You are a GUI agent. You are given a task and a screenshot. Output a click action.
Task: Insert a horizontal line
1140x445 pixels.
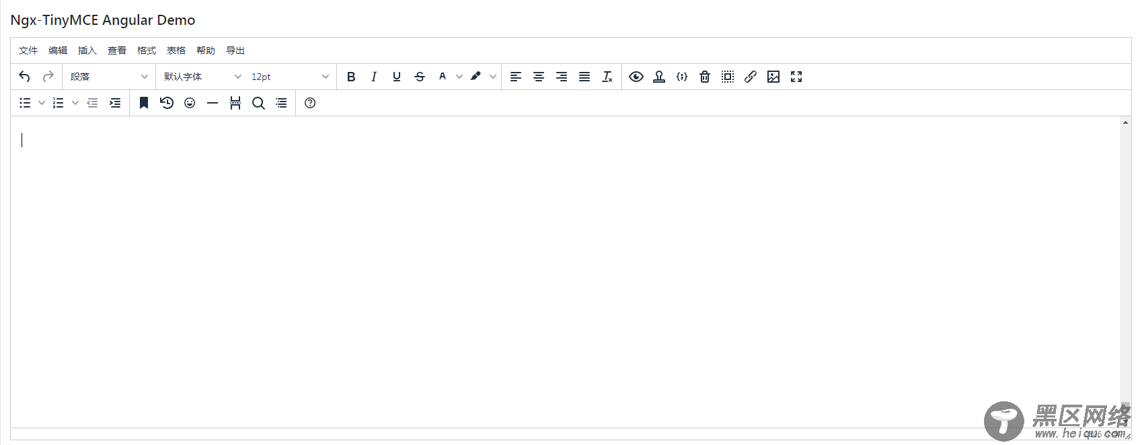(x=213, y=103)
